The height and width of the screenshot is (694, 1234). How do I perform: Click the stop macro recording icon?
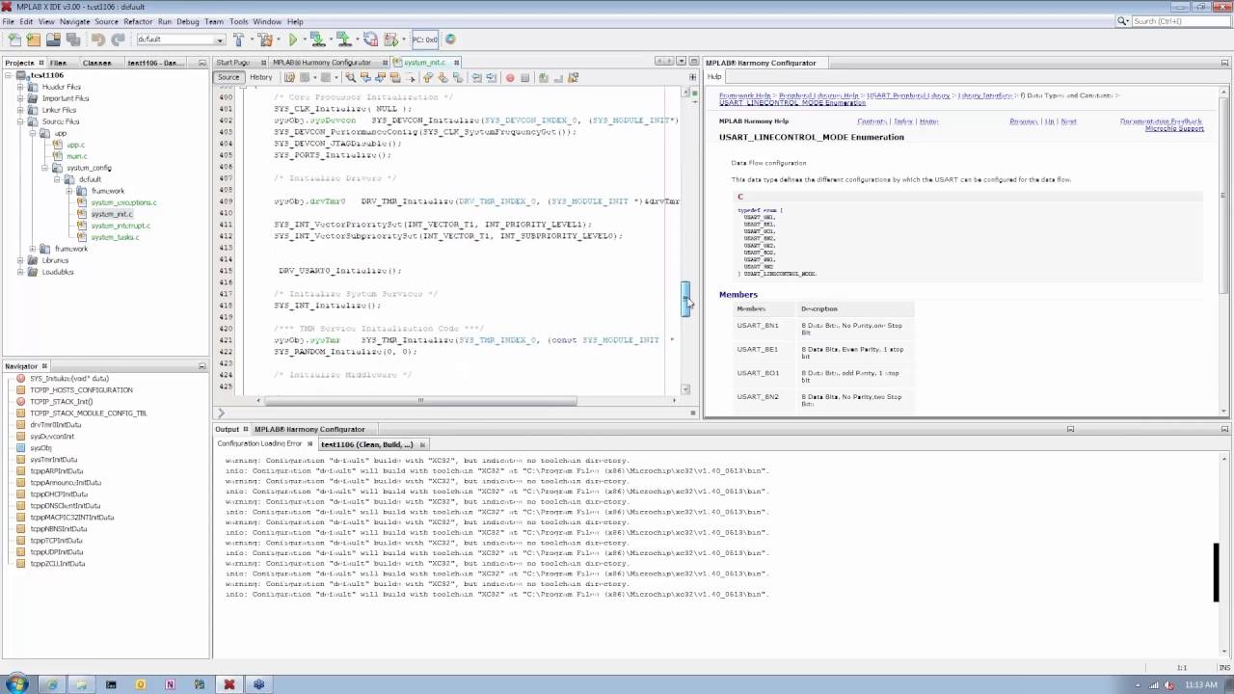tap(525, 78)
